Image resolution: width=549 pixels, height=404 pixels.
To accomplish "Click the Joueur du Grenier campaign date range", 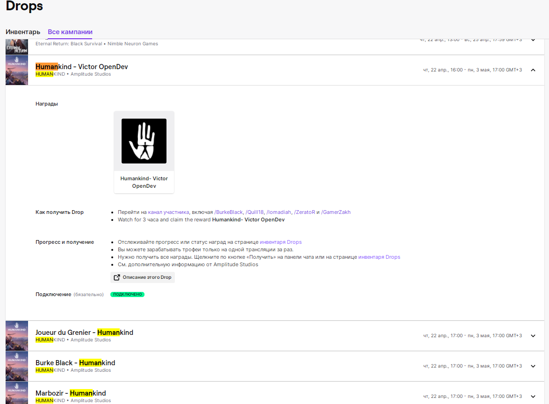I will click(472, 336).
